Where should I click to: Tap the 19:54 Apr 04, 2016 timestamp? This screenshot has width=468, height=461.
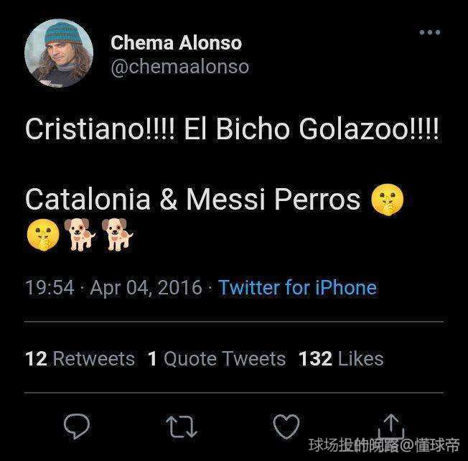click(x=113, y=287)
